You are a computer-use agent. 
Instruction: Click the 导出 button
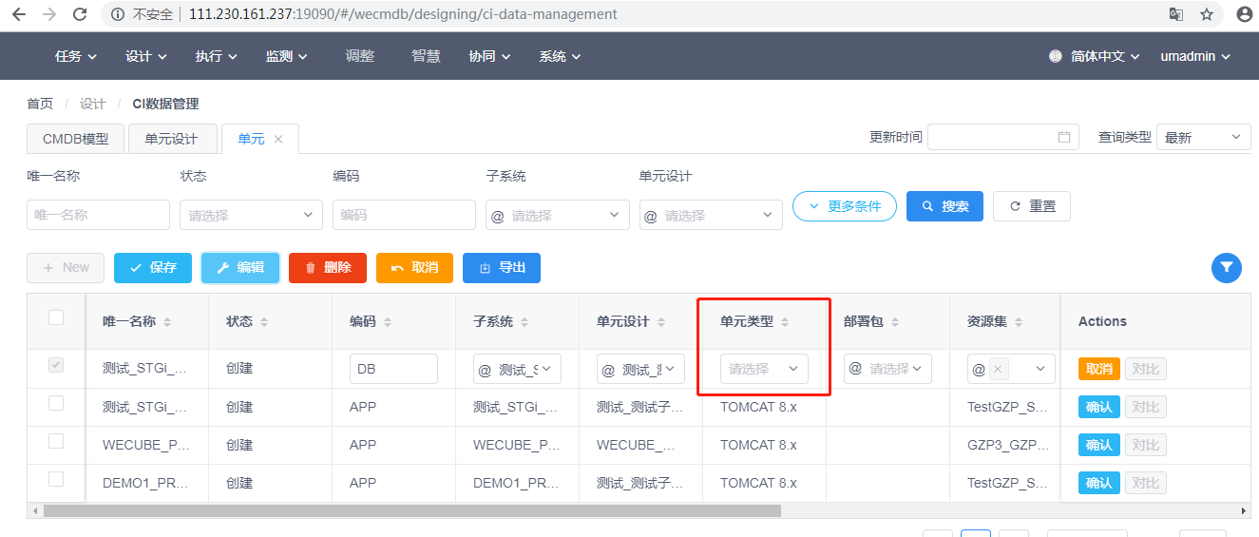click(502, 268)
